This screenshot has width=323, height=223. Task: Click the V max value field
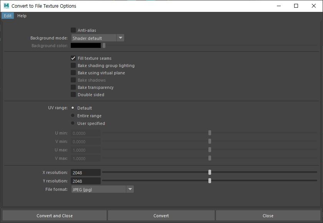point(86,158)
